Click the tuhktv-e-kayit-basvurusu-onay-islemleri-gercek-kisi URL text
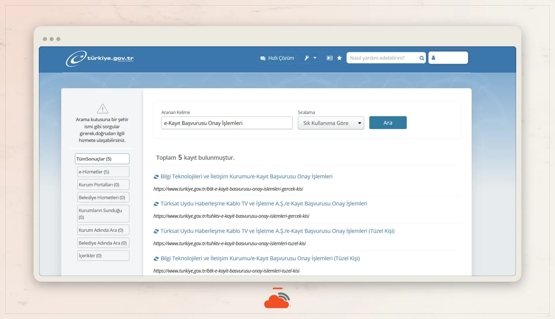The width and height of the screenshot is (555, 319). (231, 216)
